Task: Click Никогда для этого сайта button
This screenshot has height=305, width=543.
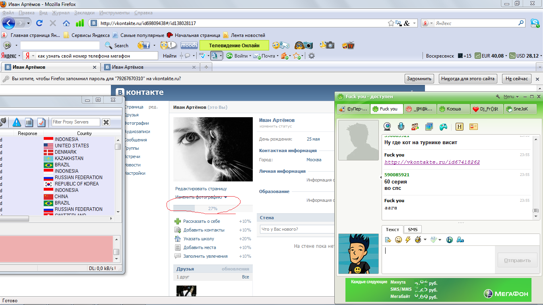Action: 468,79
